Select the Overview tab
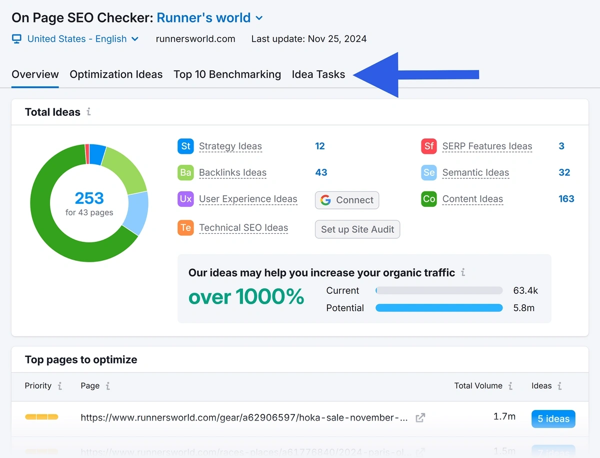The width and height of the screenshot is (600, 458). tap(35, 74)
